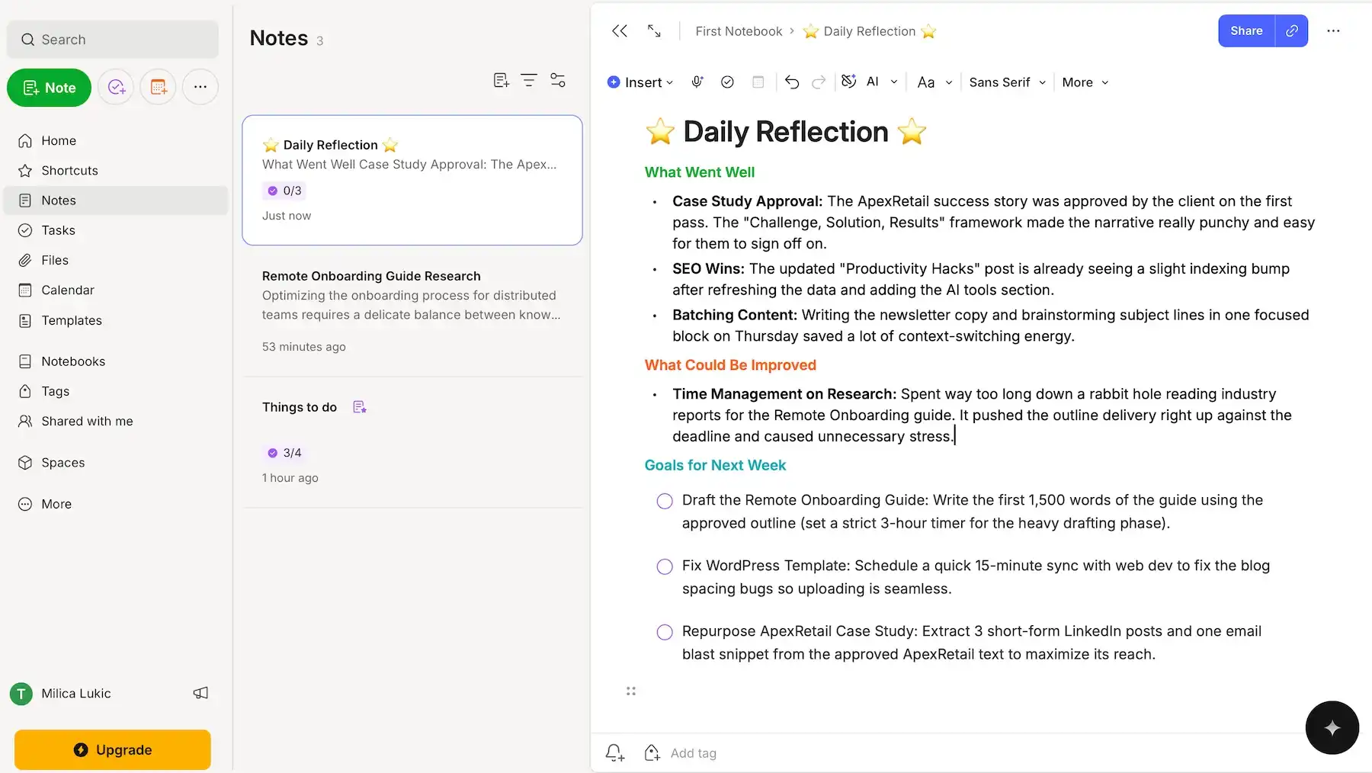Open First Notebook breadcrumb link

pyautogui.click(x=739, y=31)
